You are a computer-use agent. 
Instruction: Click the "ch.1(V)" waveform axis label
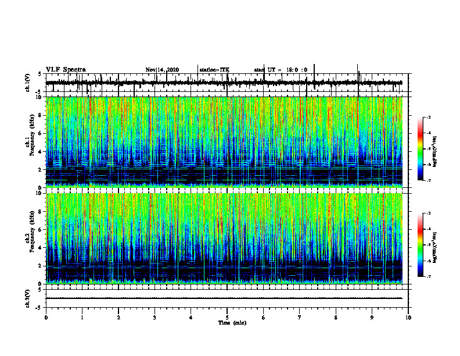point(28,83)
